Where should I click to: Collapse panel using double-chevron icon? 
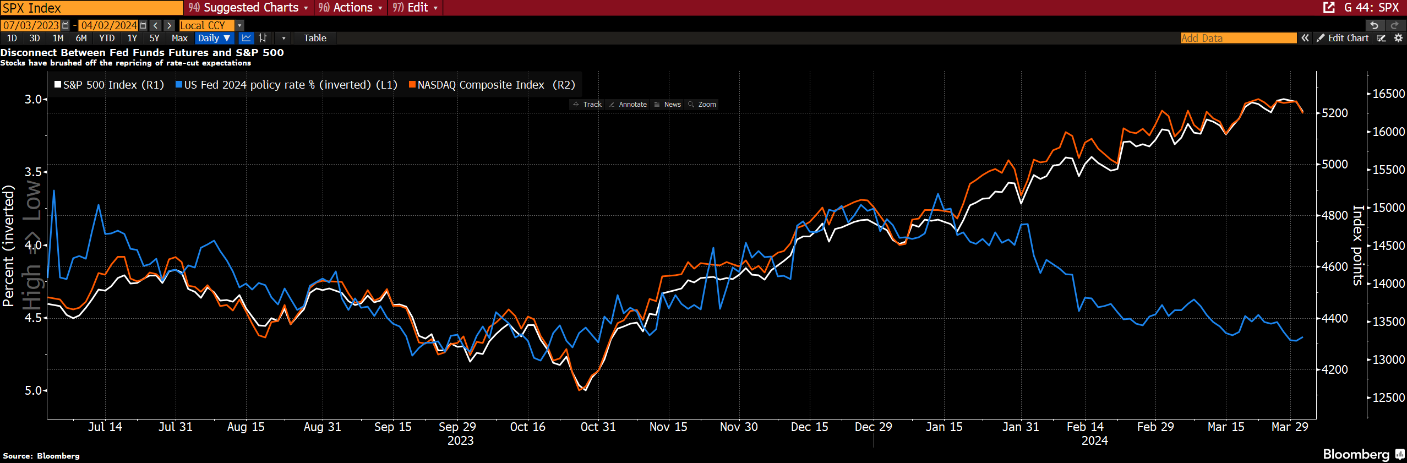click(x=1305, y=38)
